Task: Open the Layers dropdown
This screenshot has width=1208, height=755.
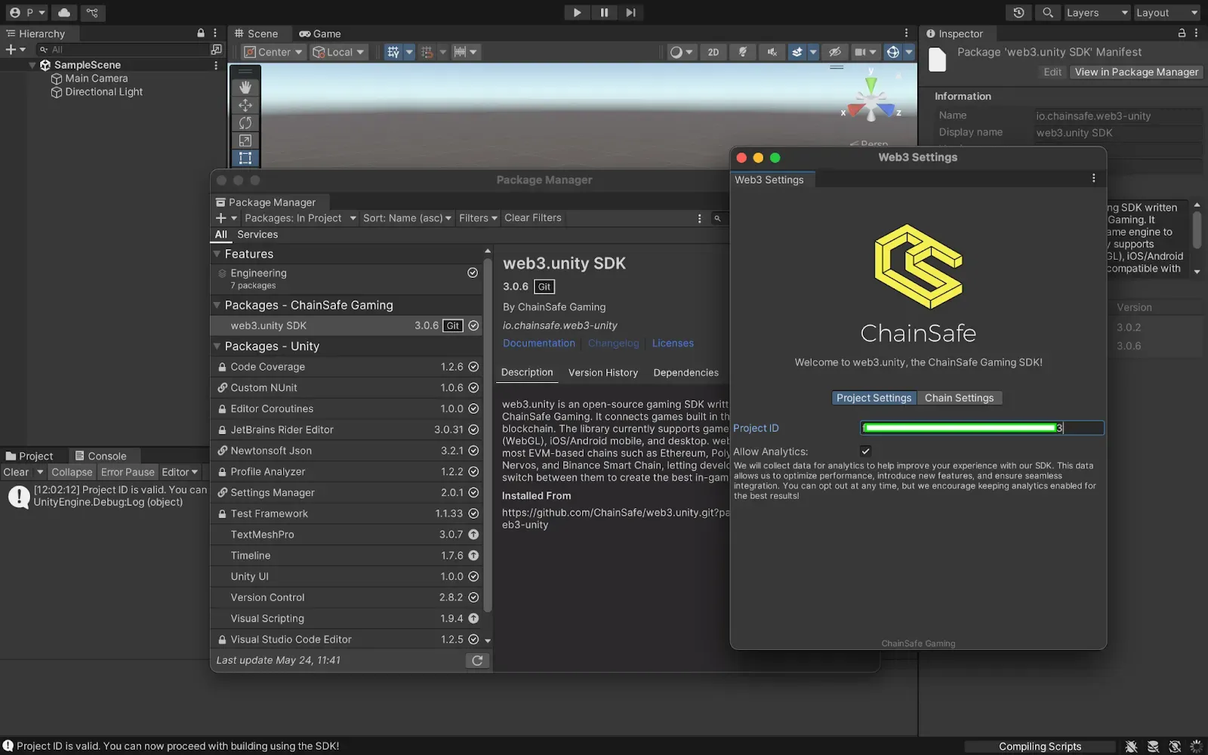Action: [1096, 13]
